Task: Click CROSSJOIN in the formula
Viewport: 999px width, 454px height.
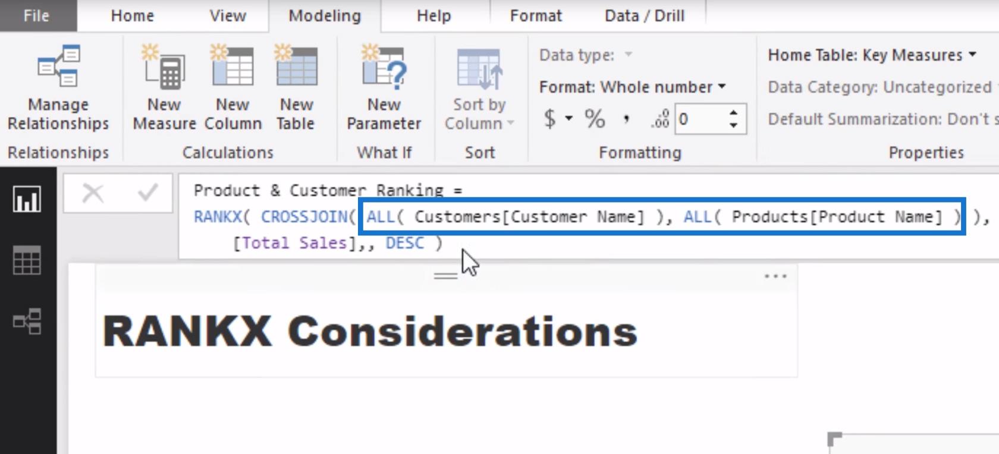Action: click(x=303, y=217)
